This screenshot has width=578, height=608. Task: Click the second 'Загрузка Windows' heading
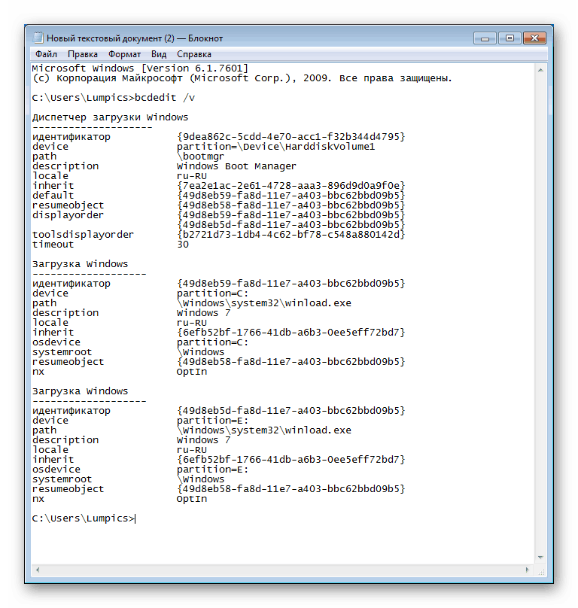point(80,391)
